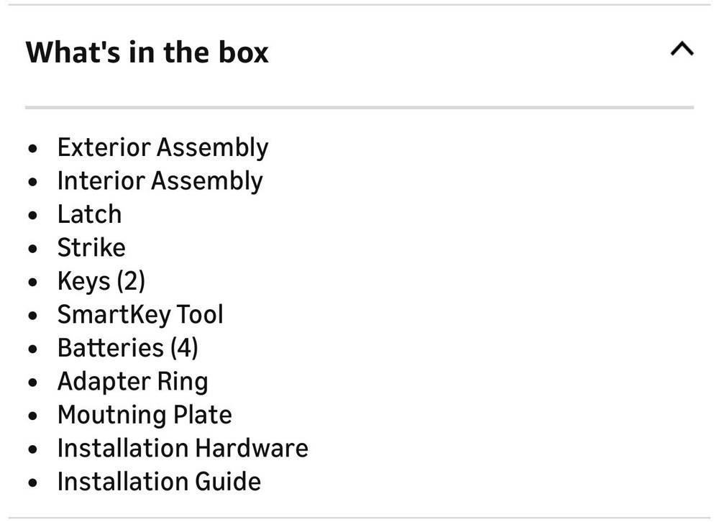Click the "What's in the box" heading
Screen dimensions: 719x522
(147, 52)
